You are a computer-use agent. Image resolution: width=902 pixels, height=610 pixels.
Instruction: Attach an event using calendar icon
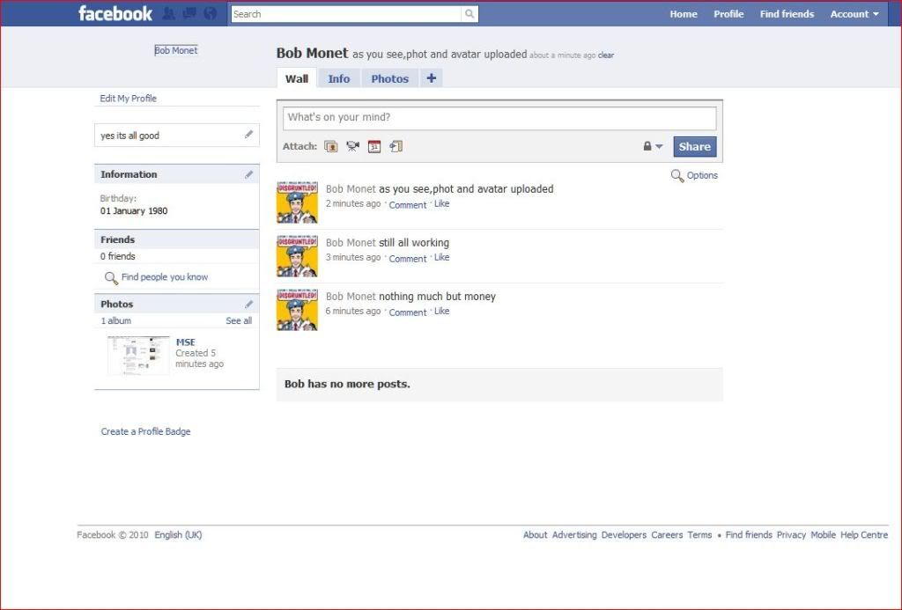374,147
